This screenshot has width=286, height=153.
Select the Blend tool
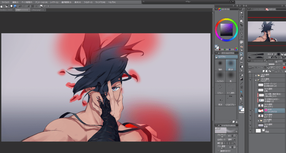coord(242,66)
